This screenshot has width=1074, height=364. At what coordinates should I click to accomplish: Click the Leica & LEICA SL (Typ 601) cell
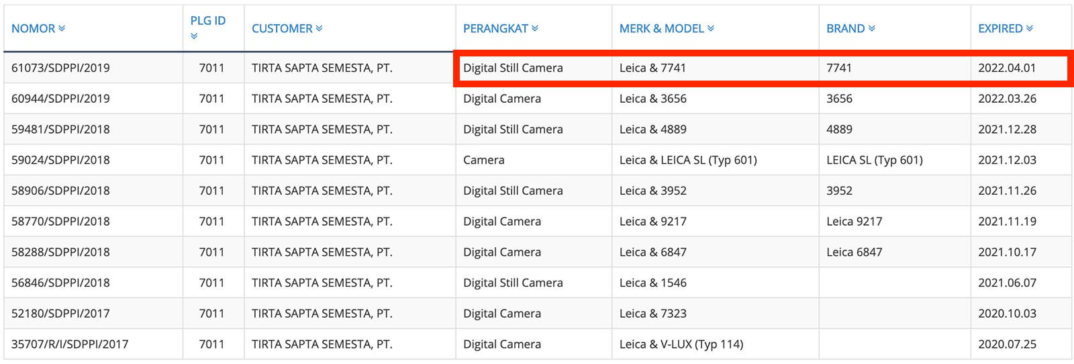tap(688, 160)
